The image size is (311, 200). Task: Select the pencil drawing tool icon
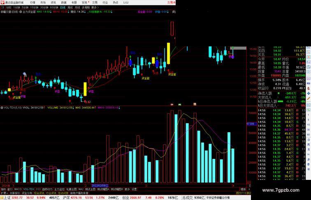[309, 99]
